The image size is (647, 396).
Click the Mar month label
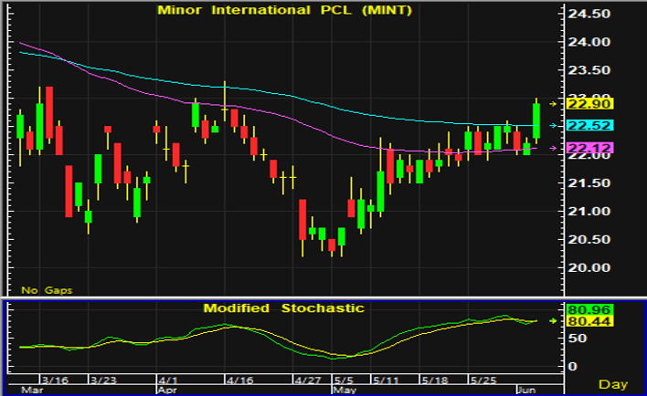pyautogui.click(x=32, y=390)
